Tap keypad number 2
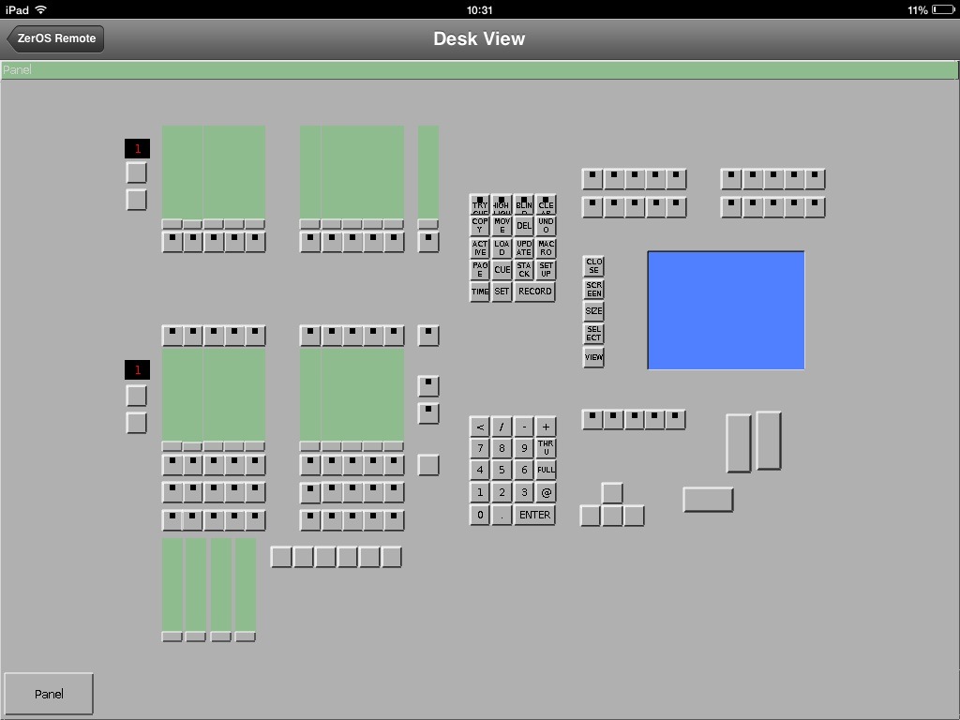 point(502,492)
